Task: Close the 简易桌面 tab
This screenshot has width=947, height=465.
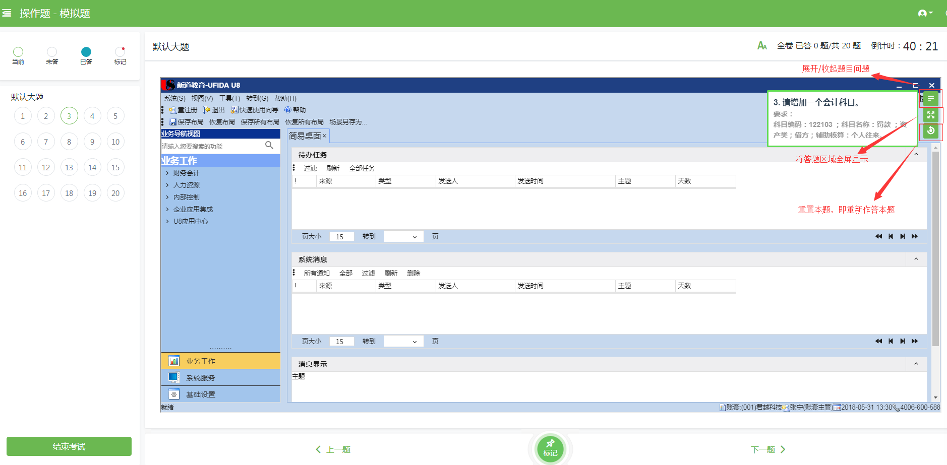Action: (324, 136)
